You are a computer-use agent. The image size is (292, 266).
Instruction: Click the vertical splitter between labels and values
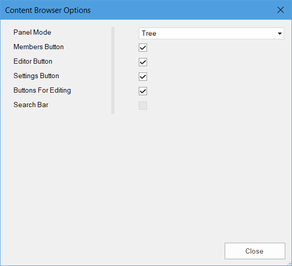tap(113, 70)
